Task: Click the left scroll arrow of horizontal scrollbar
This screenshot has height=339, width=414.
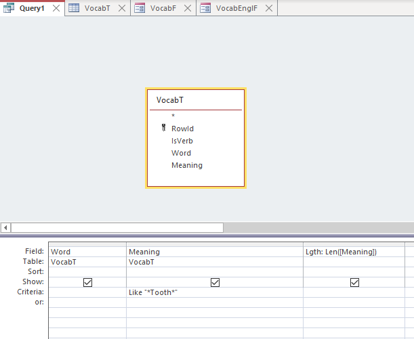Action: [x=5, y=227]
